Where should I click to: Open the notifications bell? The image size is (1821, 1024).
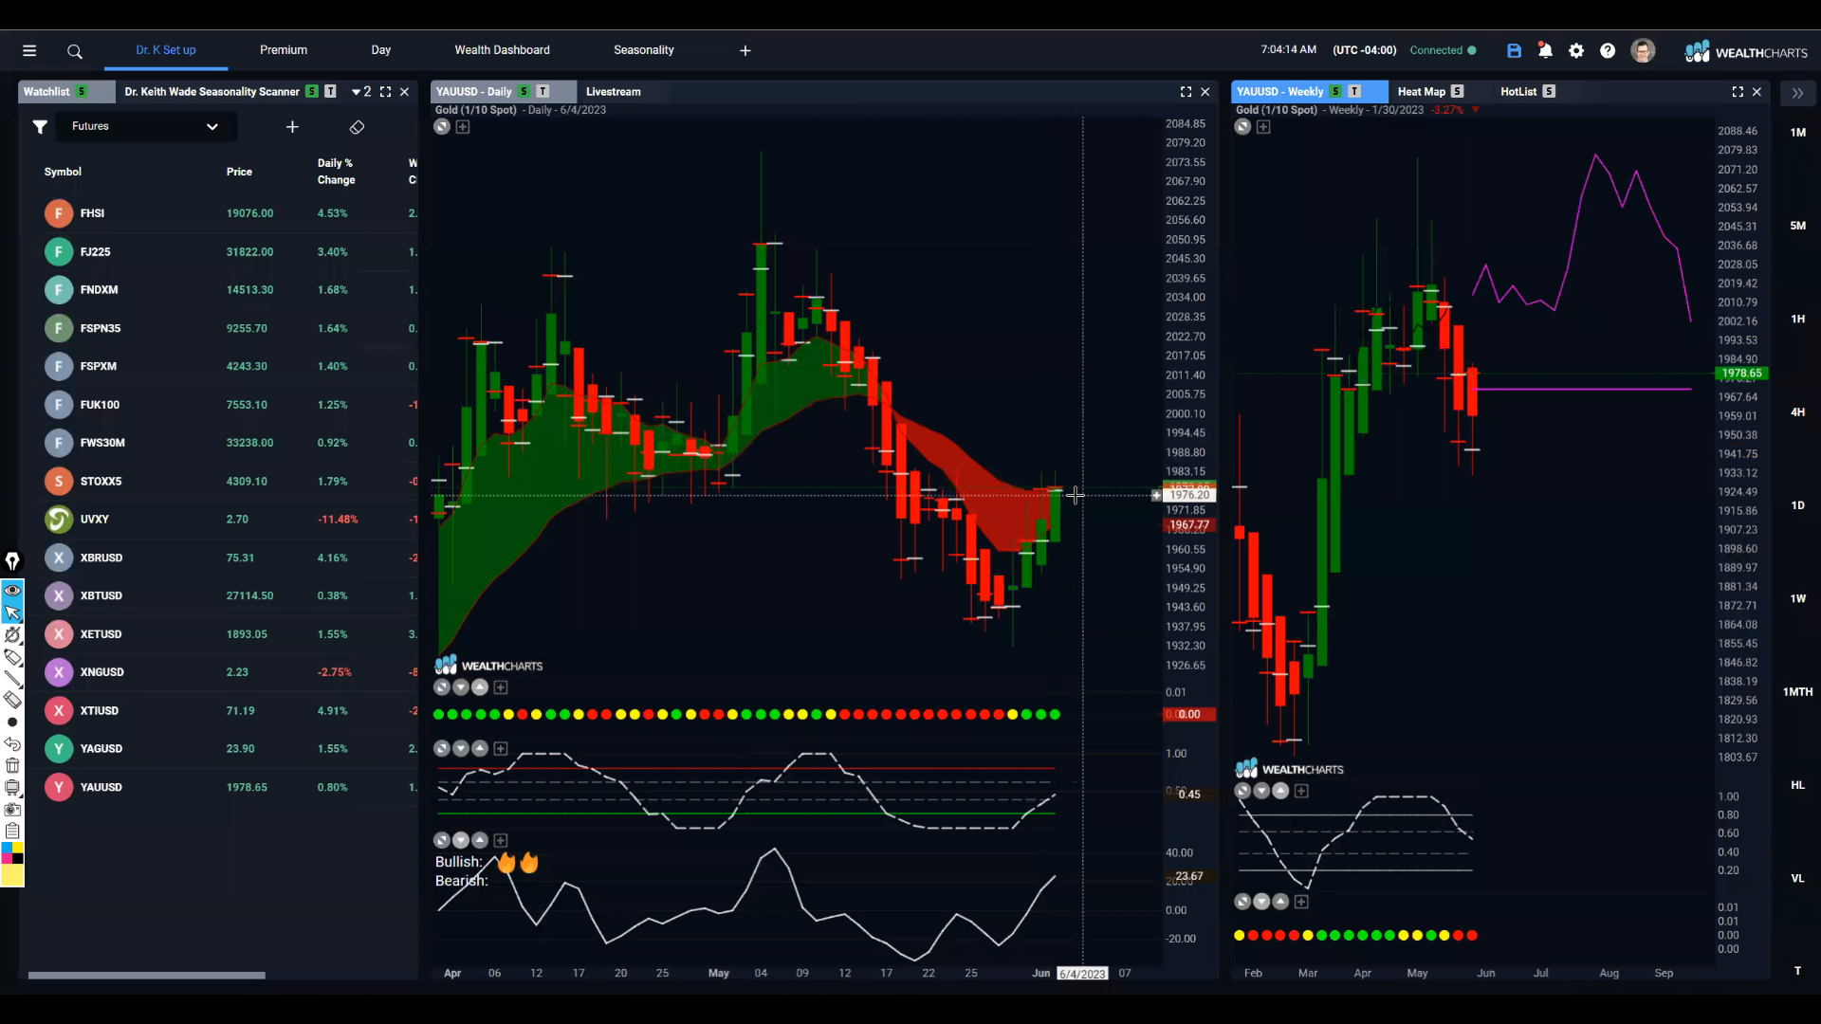pyautogui.click(x=1545, y=51)
